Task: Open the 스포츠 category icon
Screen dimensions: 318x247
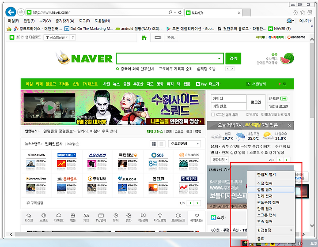Action: click(44, 217)
